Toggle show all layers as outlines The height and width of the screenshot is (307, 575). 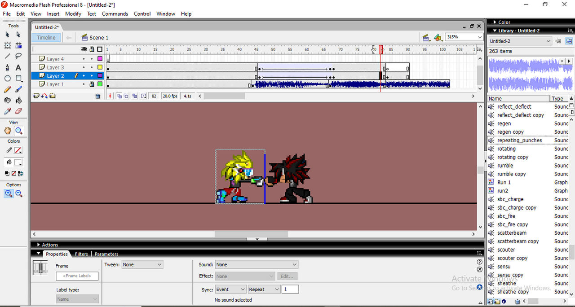point(100,49)
